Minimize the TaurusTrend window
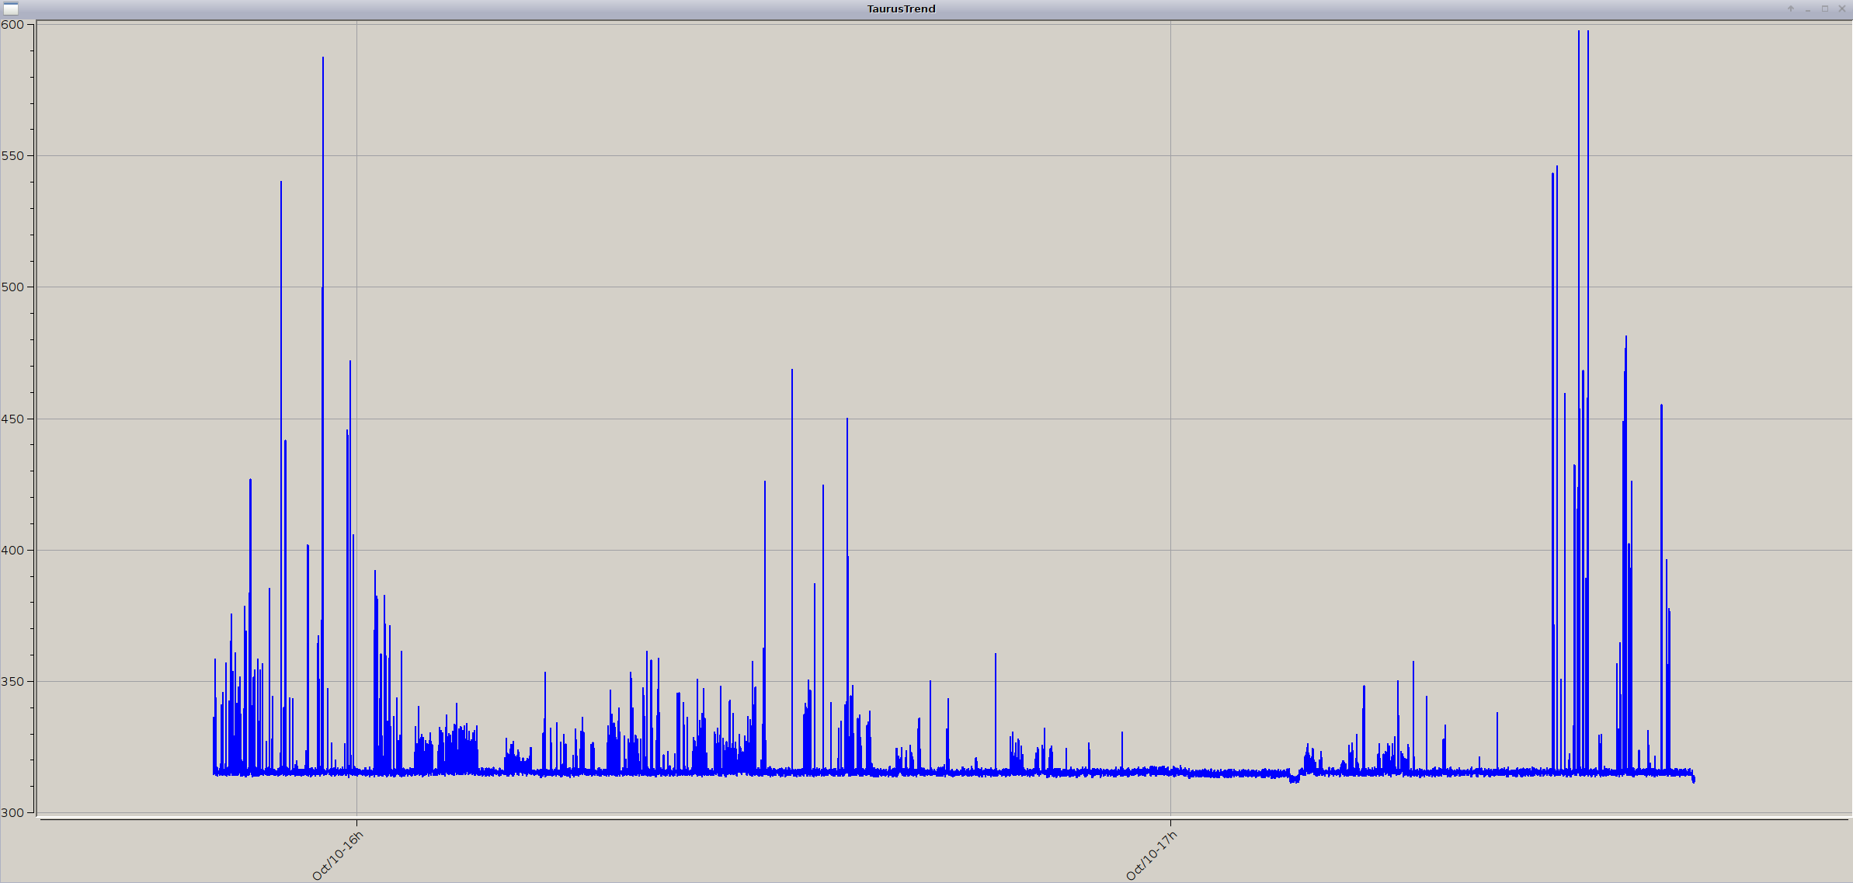Screen dimensions: 1853x883 point(1808,9)
